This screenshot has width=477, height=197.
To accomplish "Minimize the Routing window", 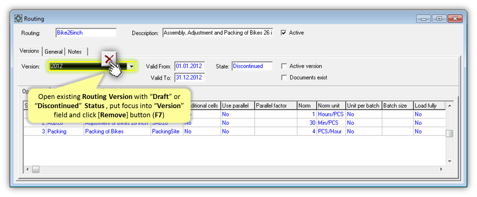I will [x=424, y=19].
